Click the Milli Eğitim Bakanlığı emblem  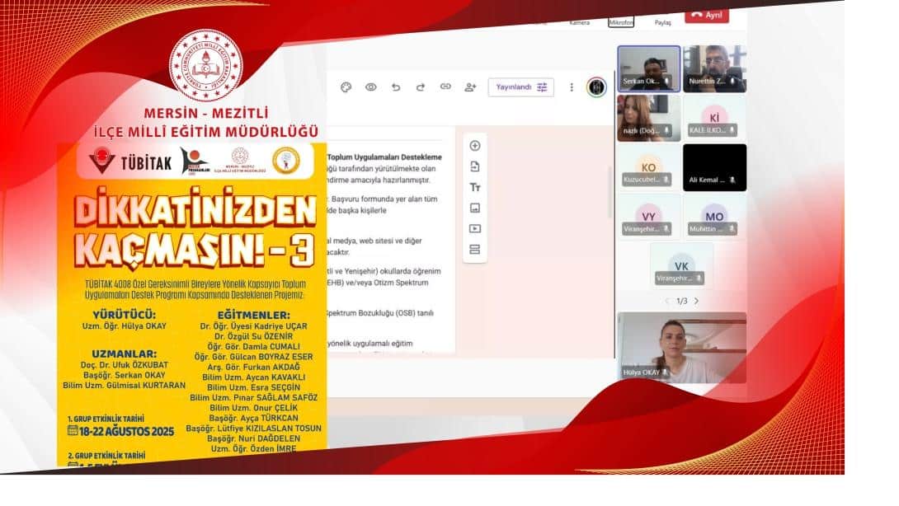coord(206,66)
